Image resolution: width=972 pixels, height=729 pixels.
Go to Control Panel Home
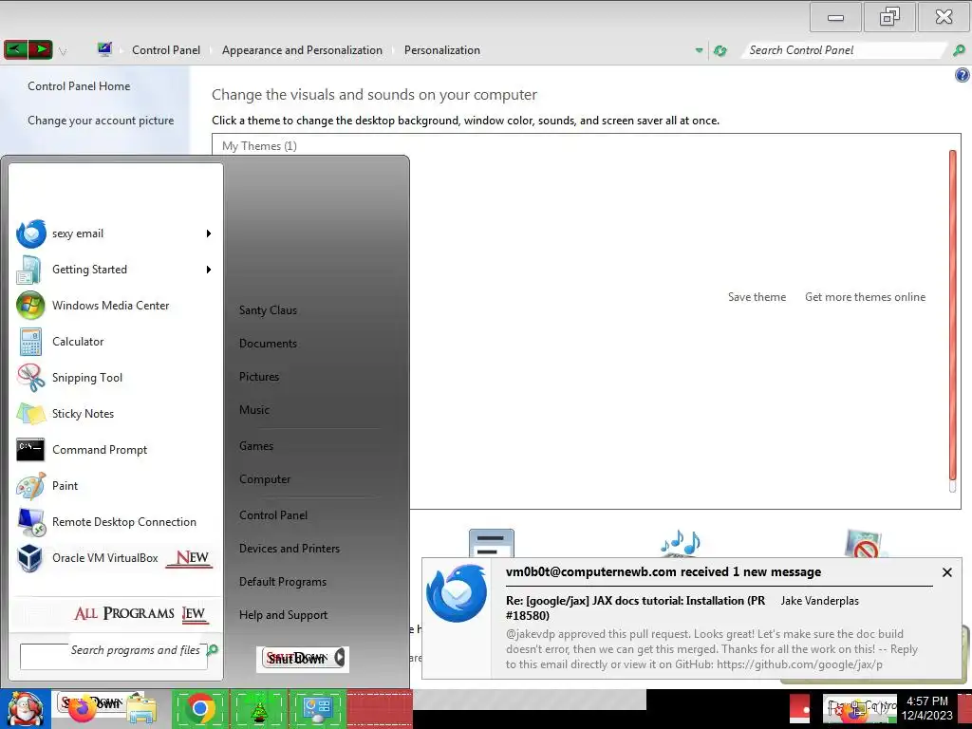point(79,86)
